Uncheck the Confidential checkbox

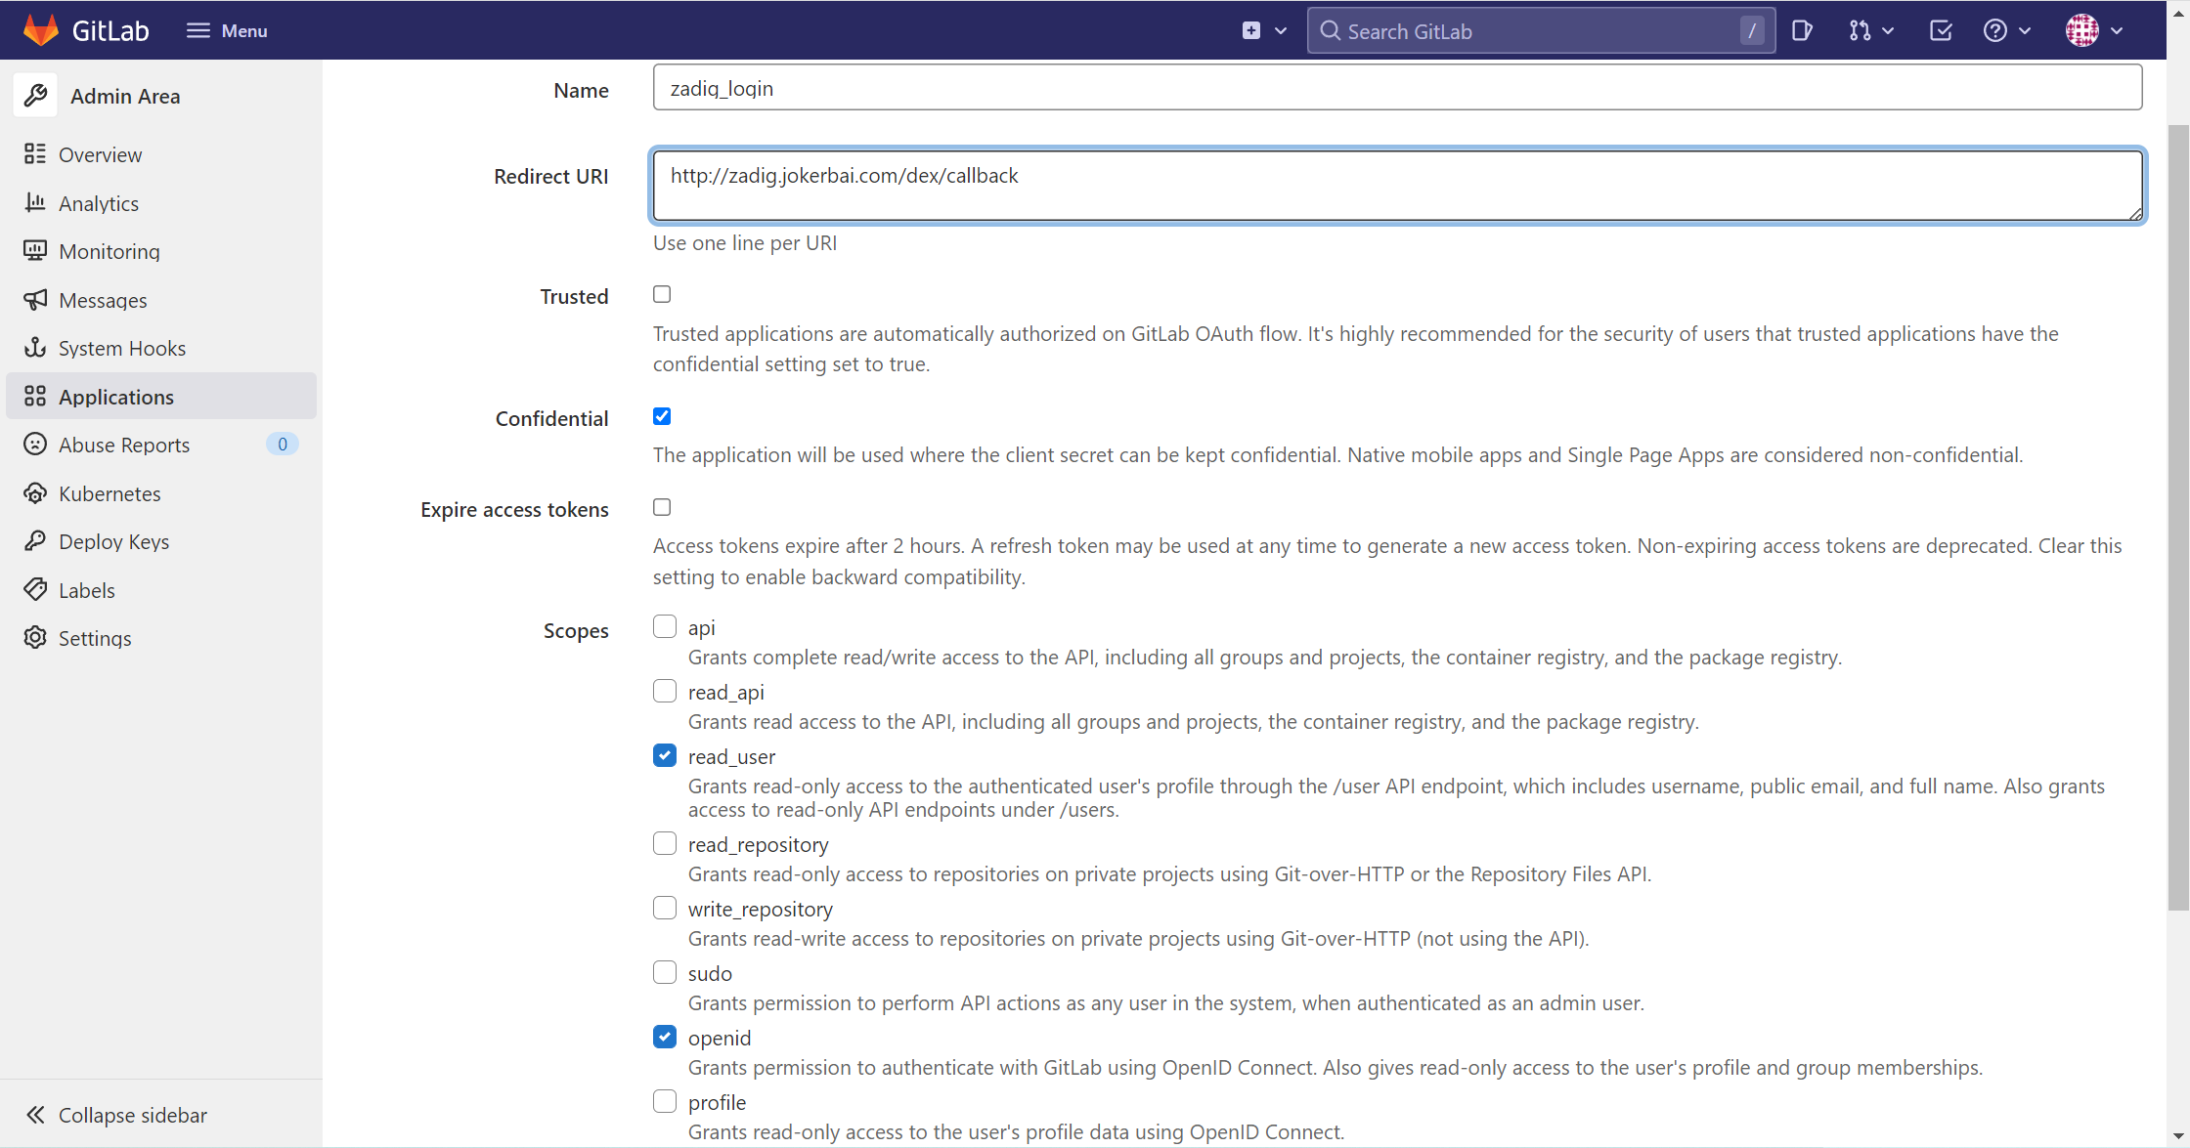662,416
